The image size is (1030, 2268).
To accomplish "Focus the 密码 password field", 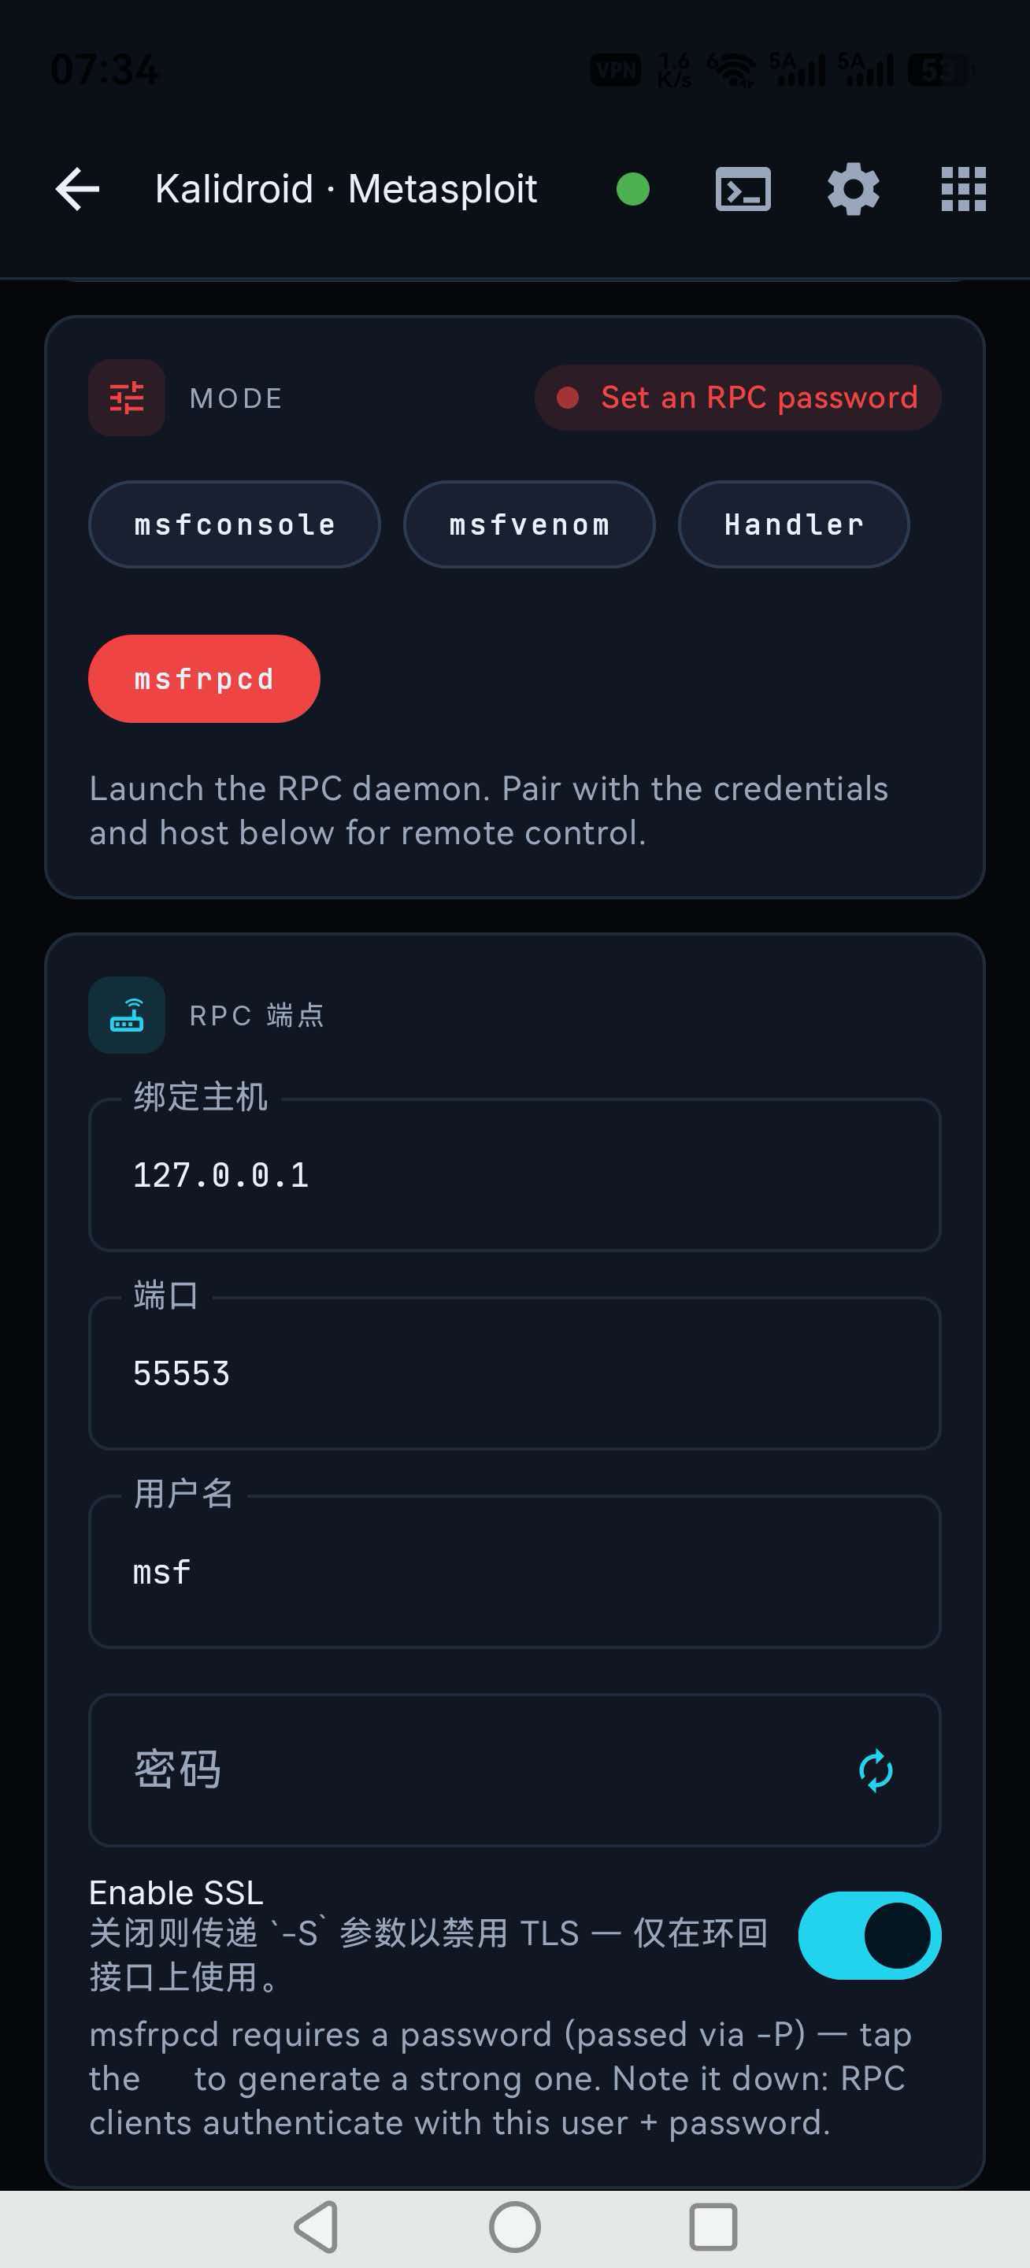I will click(515, 1770).
